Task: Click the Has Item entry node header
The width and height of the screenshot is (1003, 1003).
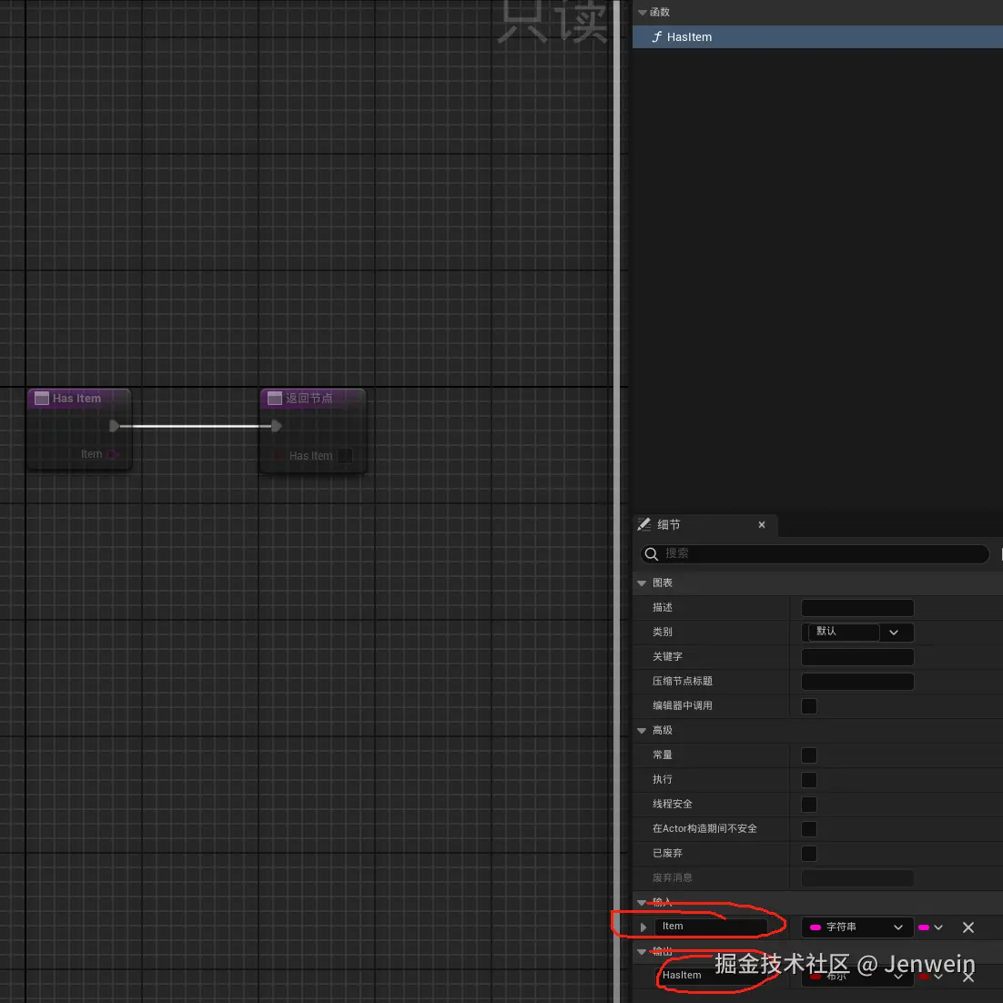Action: (x=79, y=398)
